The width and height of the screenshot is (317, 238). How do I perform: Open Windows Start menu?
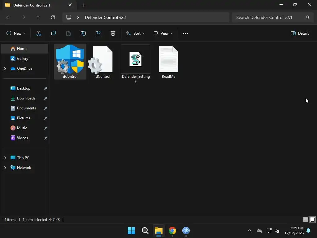(131, 231)
